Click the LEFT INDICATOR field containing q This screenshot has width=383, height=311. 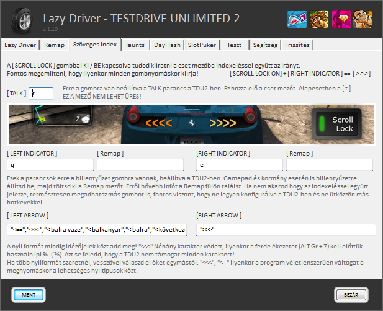[x=50, y=165]
